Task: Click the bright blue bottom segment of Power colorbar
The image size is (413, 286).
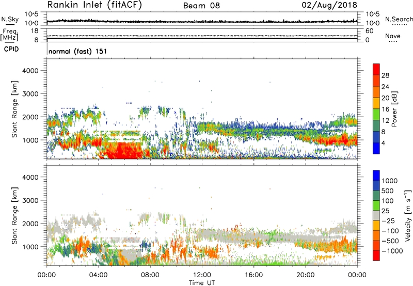Action: [x=376, y=149]
